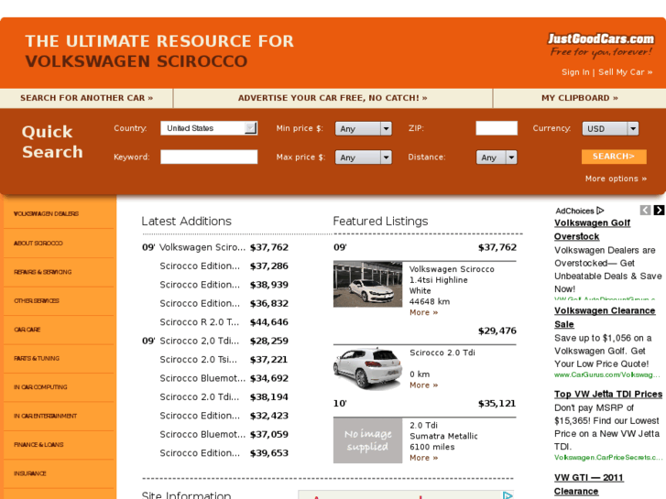Click the $29,476 featured price

[497, 331]
